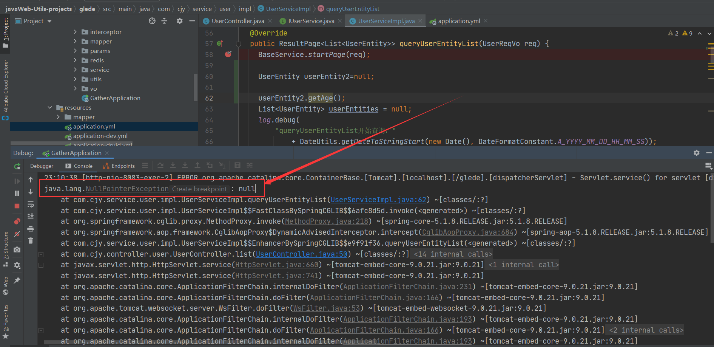Click Run to Cursor debug icon
Viewport: 714px width, 347px height.
click(222, 166)
